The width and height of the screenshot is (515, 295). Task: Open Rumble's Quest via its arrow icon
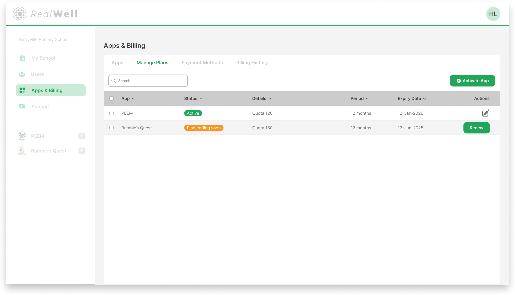pyautogui.click(x=81, y=151)
